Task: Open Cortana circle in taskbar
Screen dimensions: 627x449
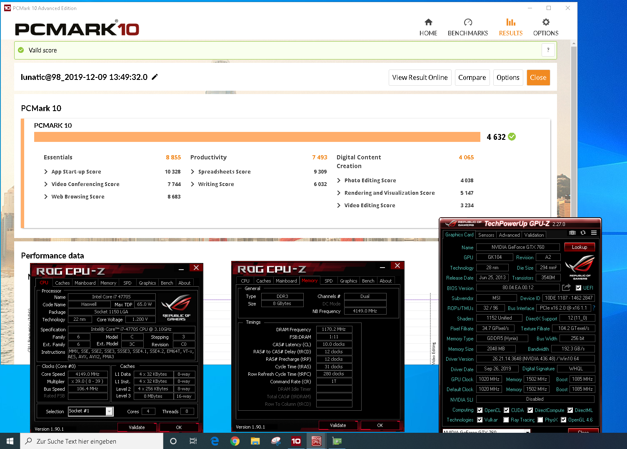Action: pos(173,441)
